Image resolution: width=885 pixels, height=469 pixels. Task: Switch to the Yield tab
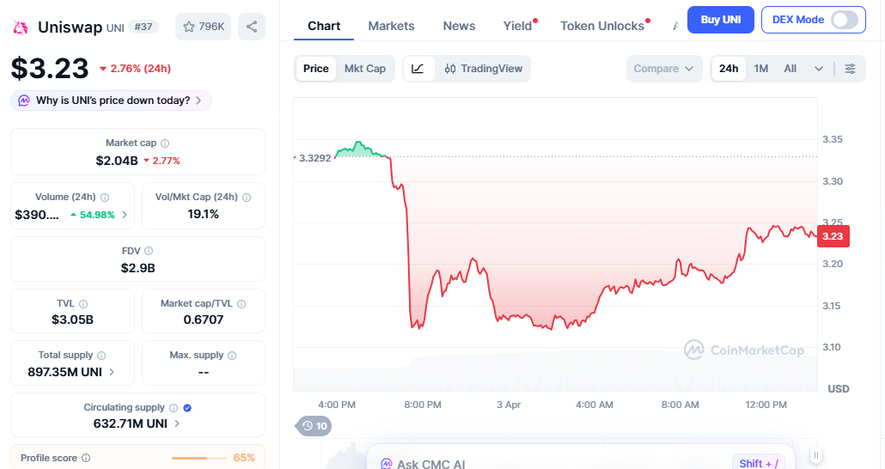(517, 26)
